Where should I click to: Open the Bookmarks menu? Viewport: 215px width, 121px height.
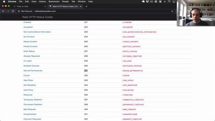pyautogui.click(x=54, y=1)
